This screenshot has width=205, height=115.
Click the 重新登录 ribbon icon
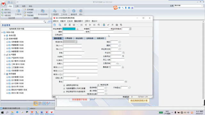pos(74,12)
